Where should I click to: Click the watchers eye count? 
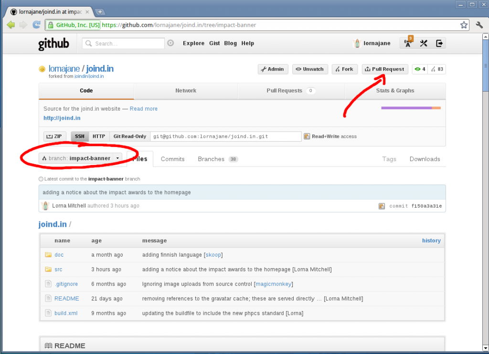pyautogui.click(x=420, y=69)
